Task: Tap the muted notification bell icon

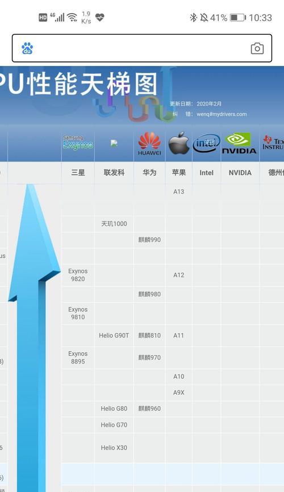Action: click(204, 18)
